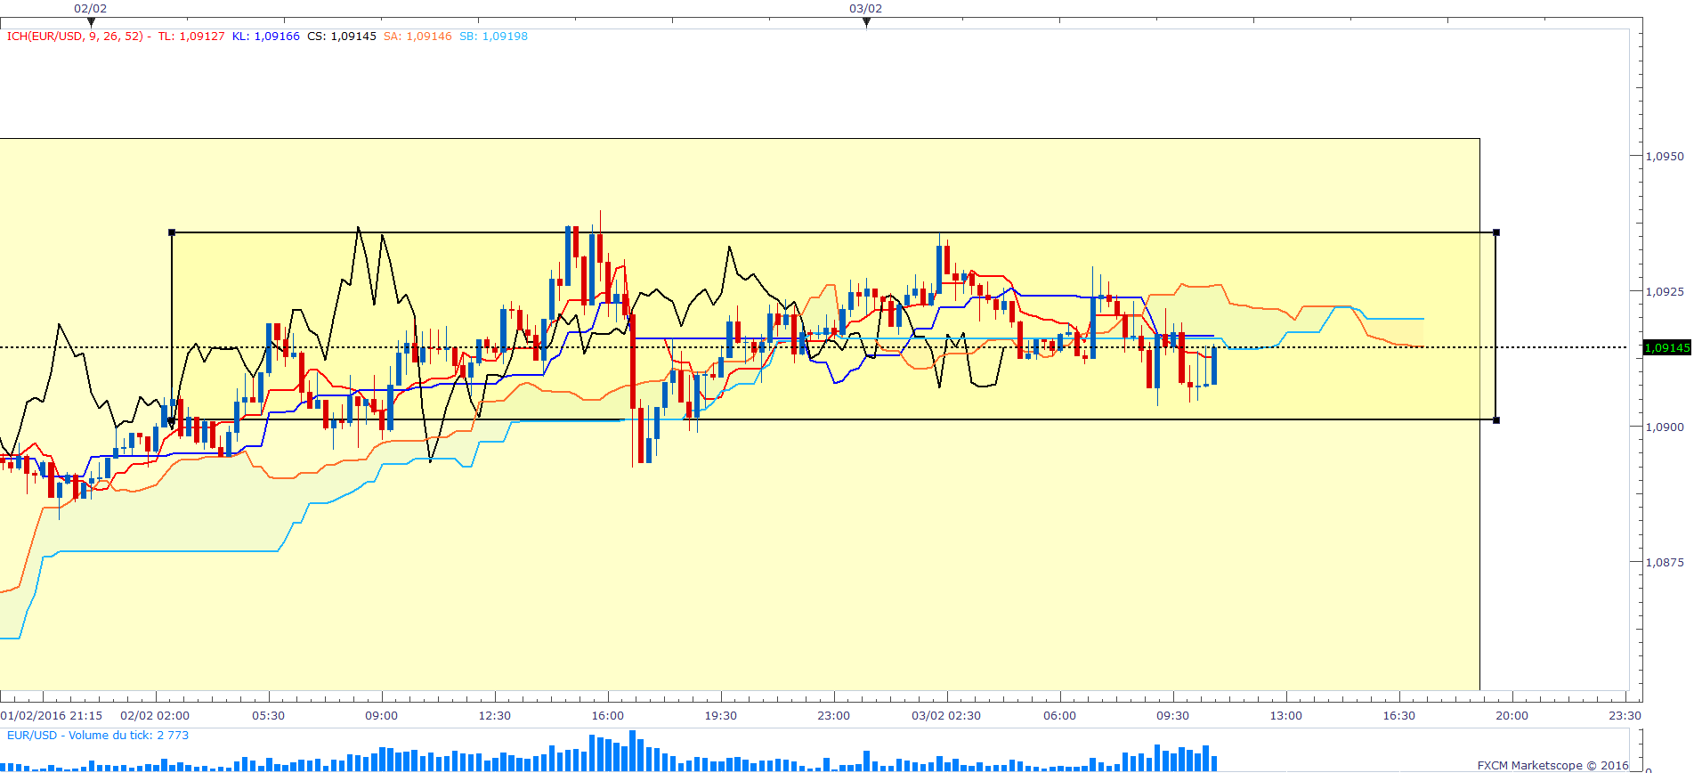Click the 01/02/2016 21:15 start time label
The image size is (1694, 773).
tap(52, 716)
